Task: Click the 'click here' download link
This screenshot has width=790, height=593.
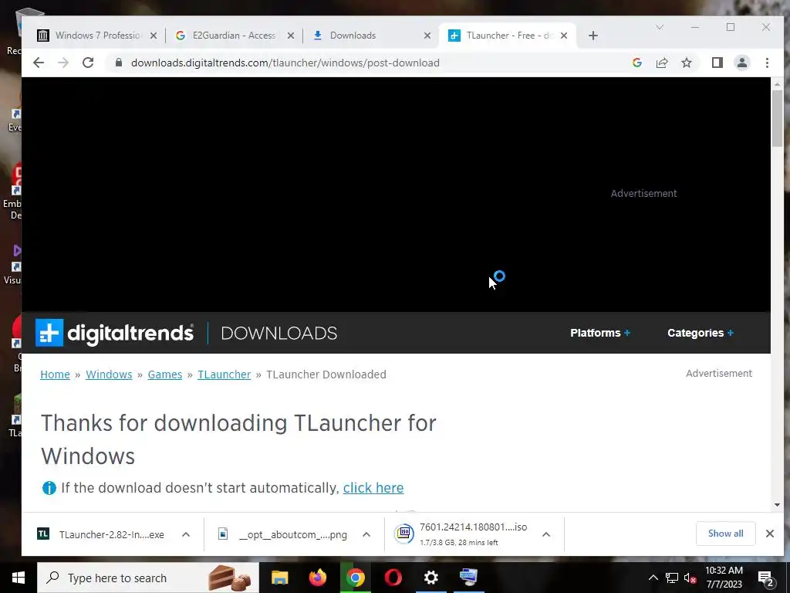Action: pos(373,488)
